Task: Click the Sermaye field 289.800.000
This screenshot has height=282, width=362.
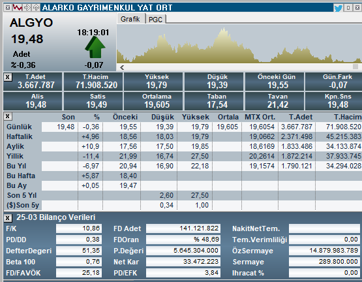Action: 324,262
